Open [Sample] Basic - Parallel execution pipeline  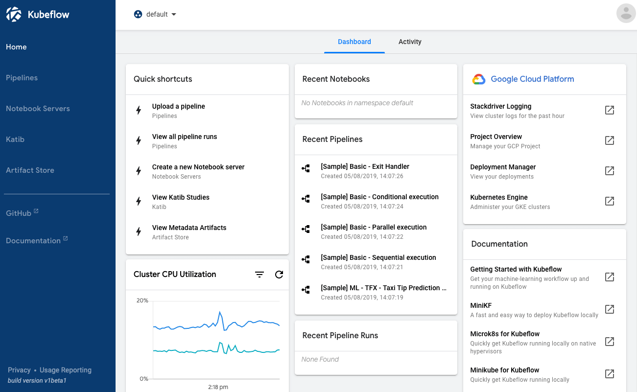point(376,231)
